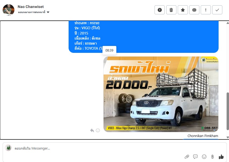The width and height of the screenshot is (229, 162).
Task: Delete conversation using trash icon
Action: 171,10
